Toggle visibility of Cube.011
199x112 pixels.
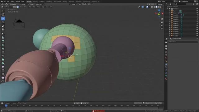(x=197, y=36)
